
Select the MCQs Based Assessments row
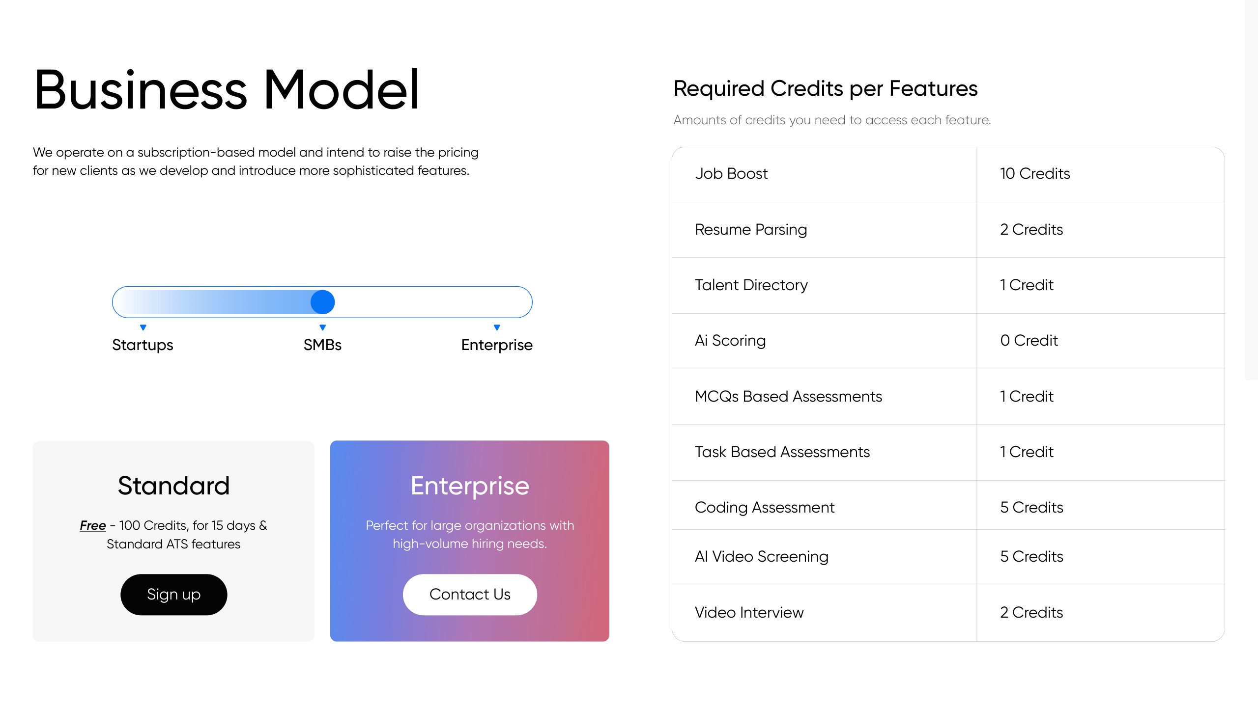click(x=948, y=397)
